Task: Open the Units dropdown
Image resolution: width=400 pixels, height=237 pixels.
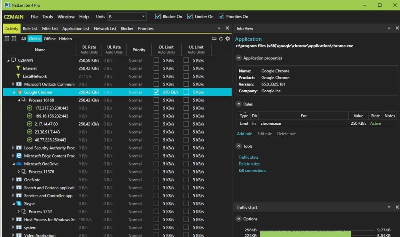Action: [x=127, y=16]
